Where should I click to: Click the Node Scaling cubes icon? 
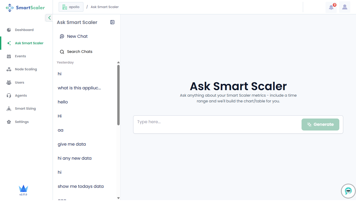[9, 69]
